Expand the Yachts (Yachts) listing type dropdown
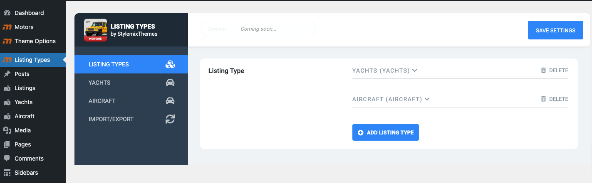The image size is (592, 183). pyautogui.click(x=385, y=71)
